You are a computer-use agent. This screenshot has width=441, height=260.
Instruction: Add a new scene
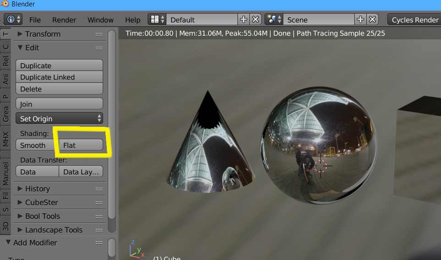pos(361,19)
